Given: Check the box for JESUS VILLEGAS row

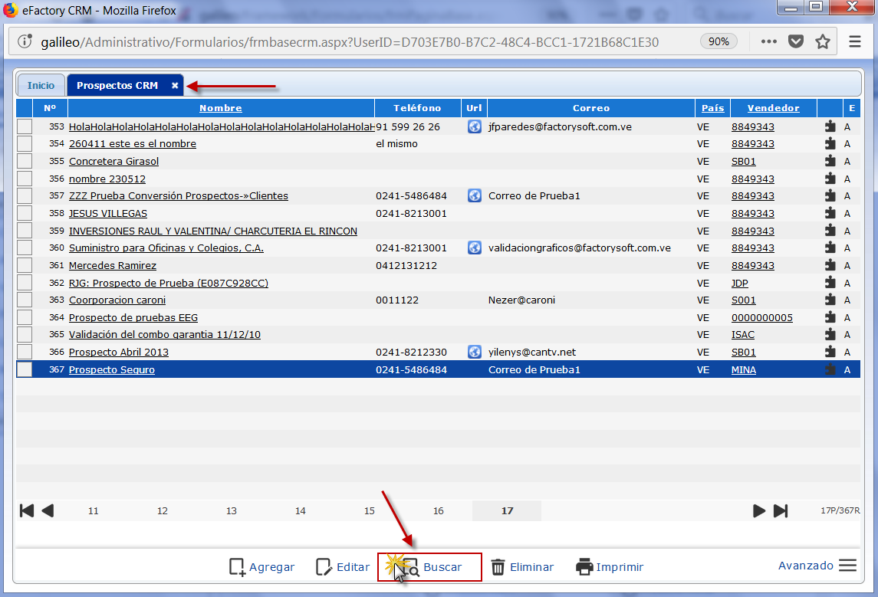Looking at the screenshot, I should click(25, 213).
